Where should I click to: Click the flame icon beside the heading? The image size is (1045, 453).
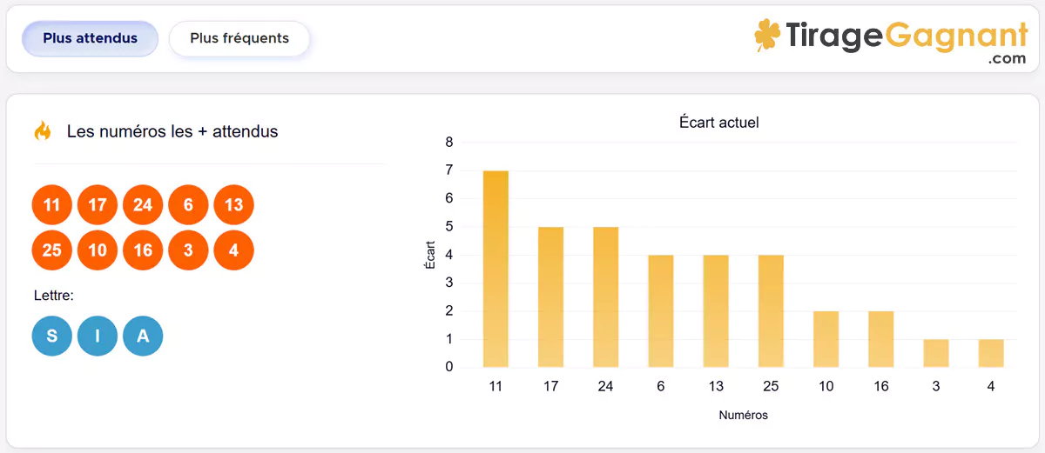pyautogui.click(x=43, y=131)
